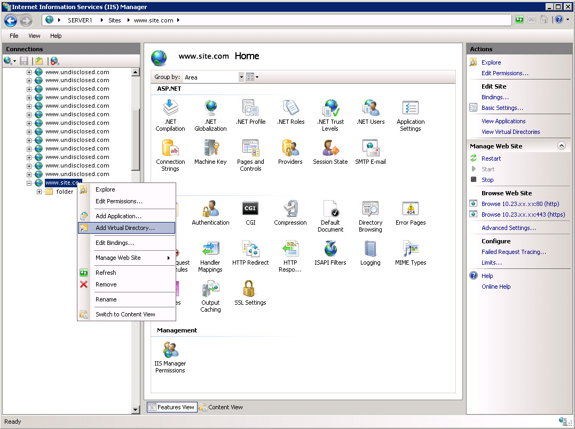
Task: Open the CGI feature icon
Action: (250, 209)
